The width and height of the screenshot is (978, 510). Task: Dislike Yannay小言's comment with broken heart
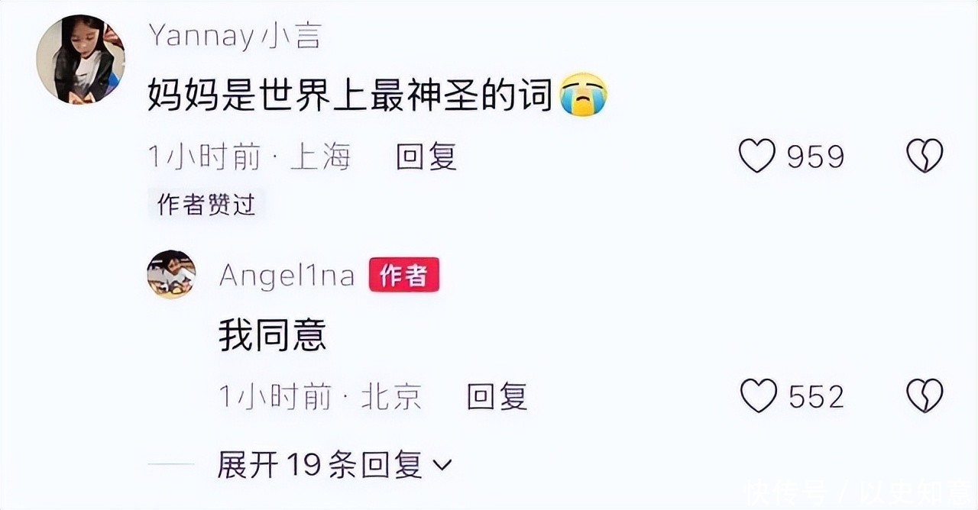coord(925,157)
